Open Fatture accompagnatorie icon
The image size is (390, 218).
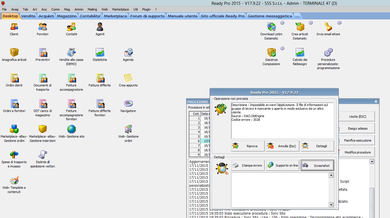[71, 78]
